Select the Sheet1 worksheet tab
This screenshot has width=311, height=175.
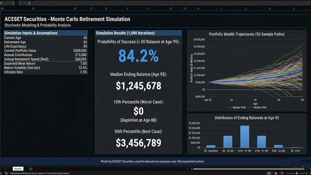click(x=18, y=168)
